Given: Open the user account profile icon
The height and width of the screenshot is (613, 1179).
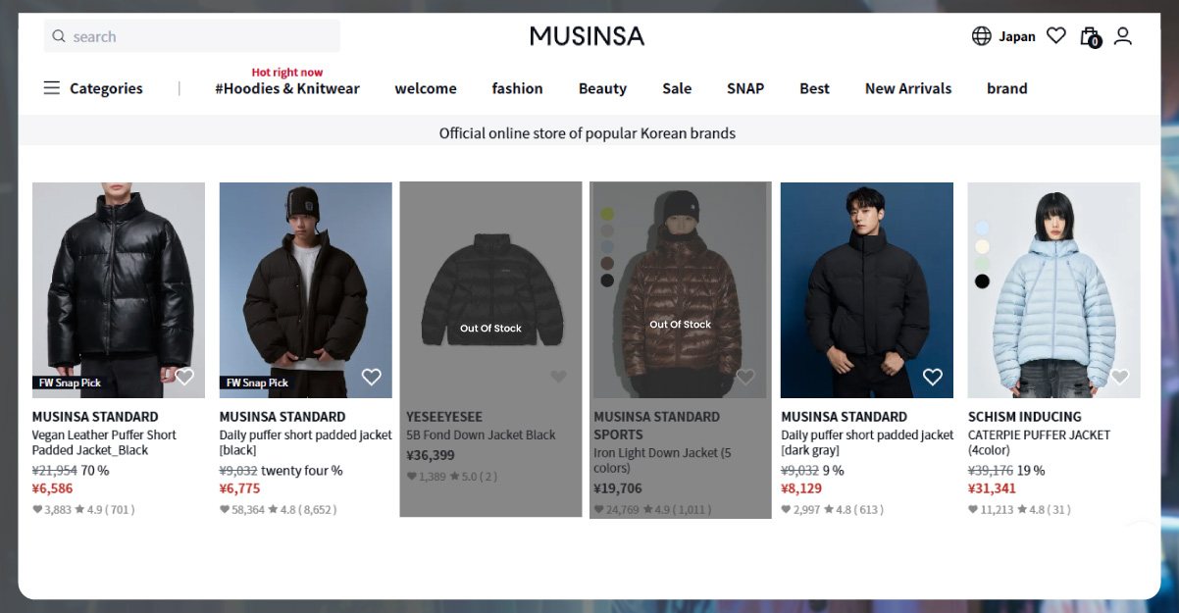Looking at the screenshot, I should click(x=1123, y=36).
